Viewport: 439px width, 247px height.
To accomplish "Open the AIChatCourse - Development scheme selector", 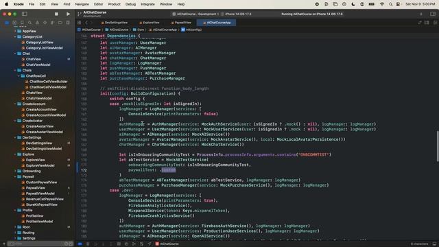I will (x=195, y=14).
